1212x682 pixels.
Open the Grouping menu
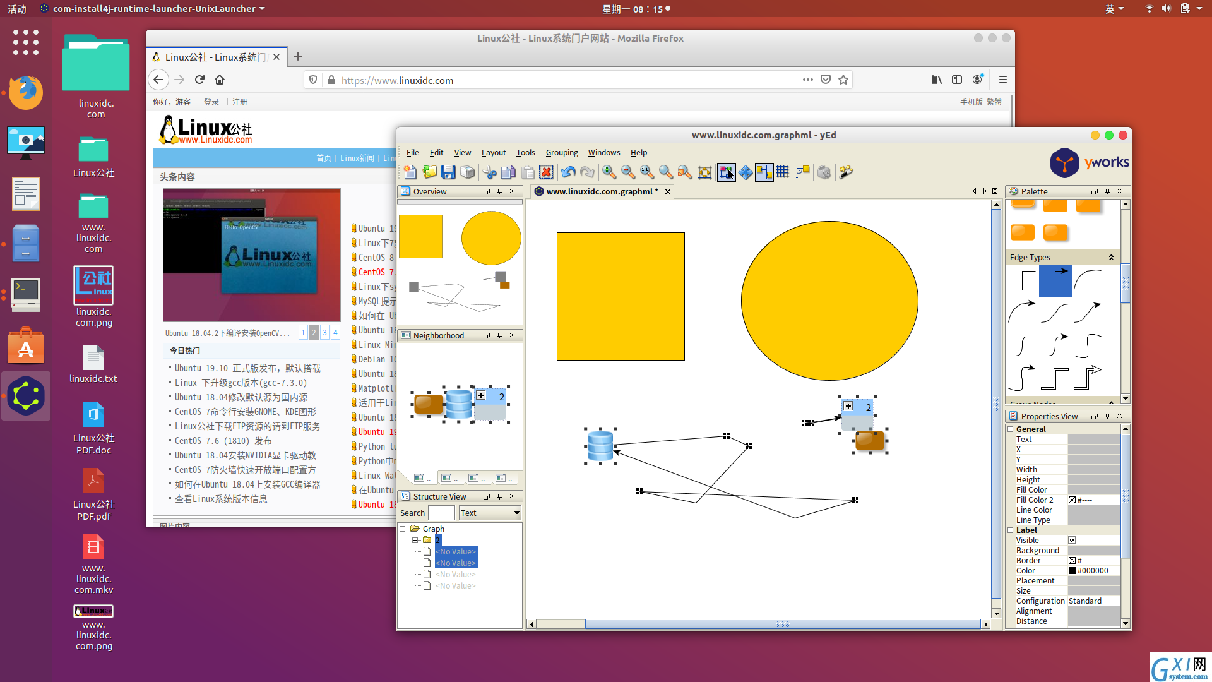point(562,152)
